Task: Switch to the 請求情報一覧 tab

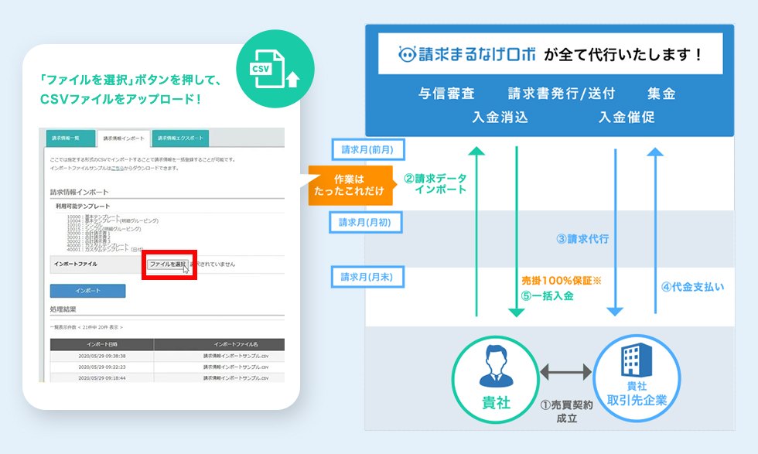Action: 70,138
